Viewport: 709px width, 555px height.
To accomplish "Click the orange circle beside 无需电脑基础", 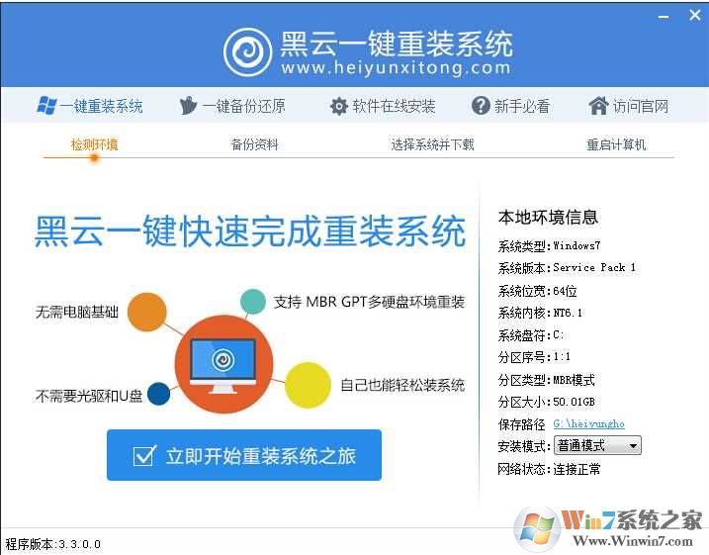I will tap(146, 312).
